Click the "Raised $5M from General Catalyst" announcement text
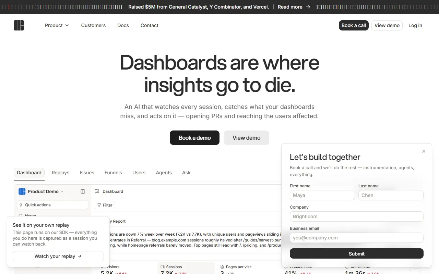 [199, 7]
